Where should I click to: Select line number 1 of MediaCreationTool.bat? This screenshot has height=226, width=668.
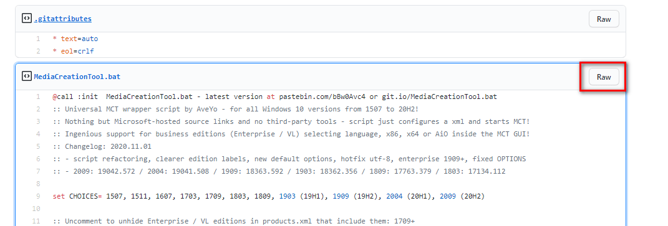(38, 97)
